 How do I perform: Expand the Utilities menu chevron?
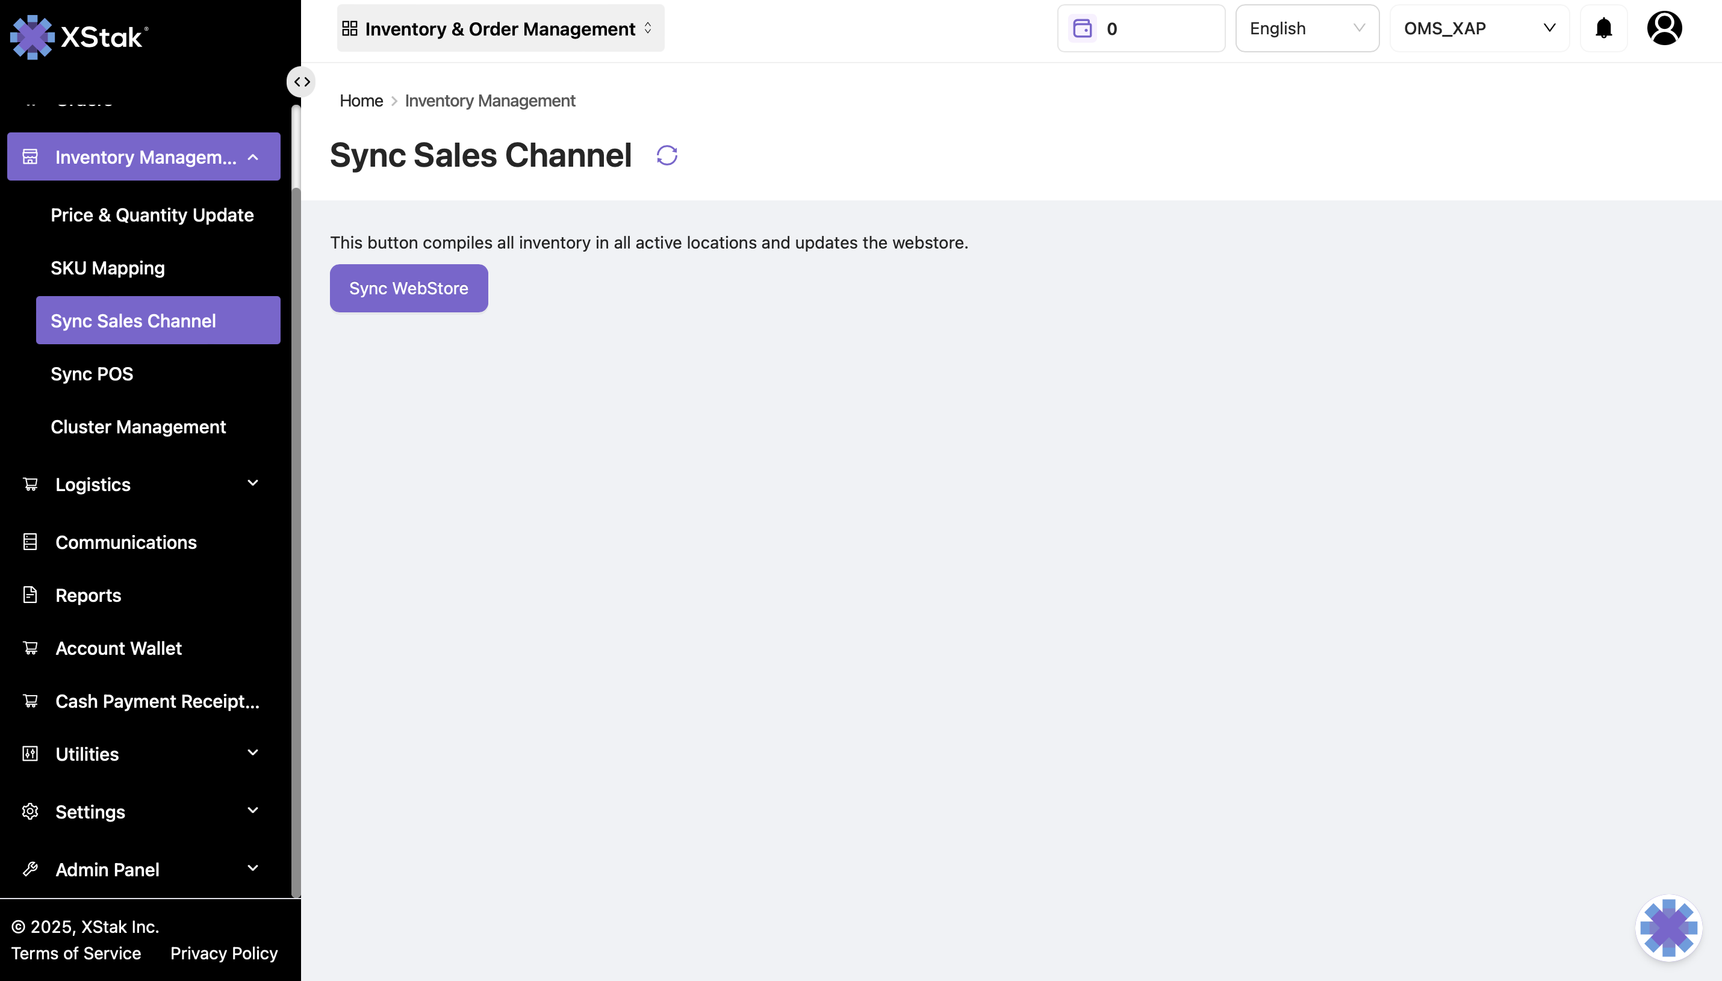click(x=253, y=752)
